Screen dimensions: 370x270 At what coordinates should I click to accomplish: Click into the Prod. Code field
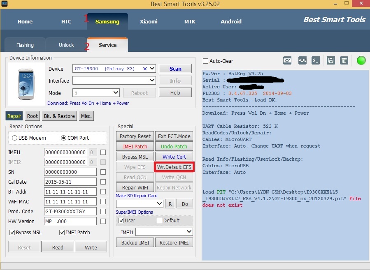[x=70, y=212]
